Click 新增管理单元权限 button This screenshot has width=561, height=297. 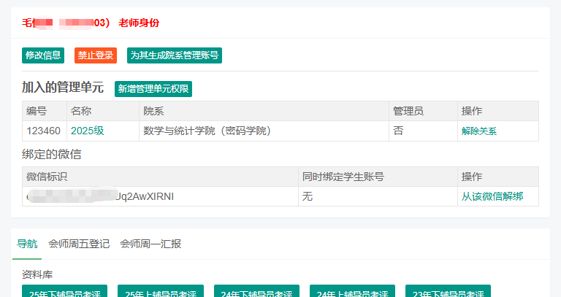click(x=153, y=89)
